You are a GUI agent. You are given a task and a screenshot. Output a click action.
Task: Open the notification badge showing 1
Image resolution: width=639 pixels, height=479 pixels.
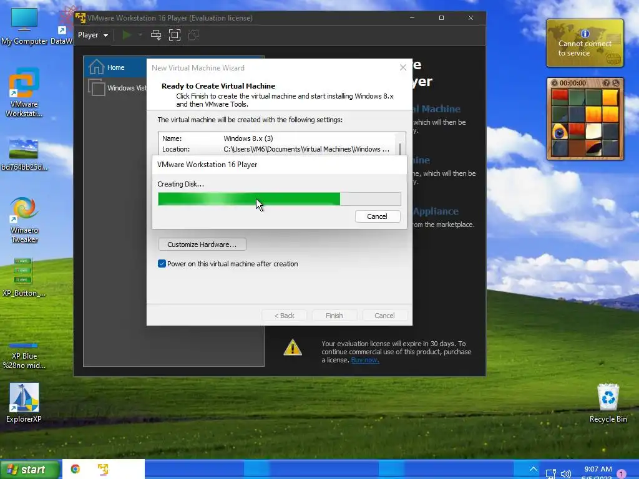point(622,474)
